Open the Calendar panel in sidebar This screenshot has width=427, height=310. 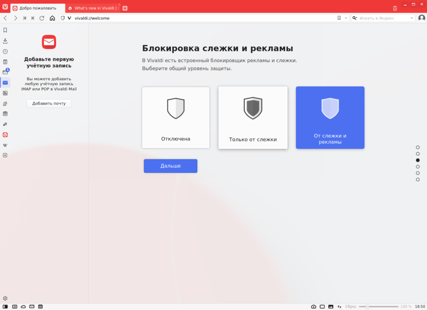[x=5, y=114]
